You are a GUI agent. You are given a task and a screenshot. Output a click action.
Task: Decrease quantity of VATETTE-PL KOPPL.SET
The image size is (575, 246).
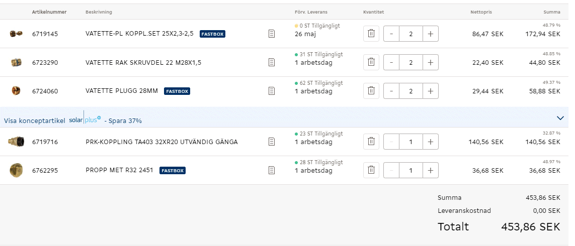(391, 34)
